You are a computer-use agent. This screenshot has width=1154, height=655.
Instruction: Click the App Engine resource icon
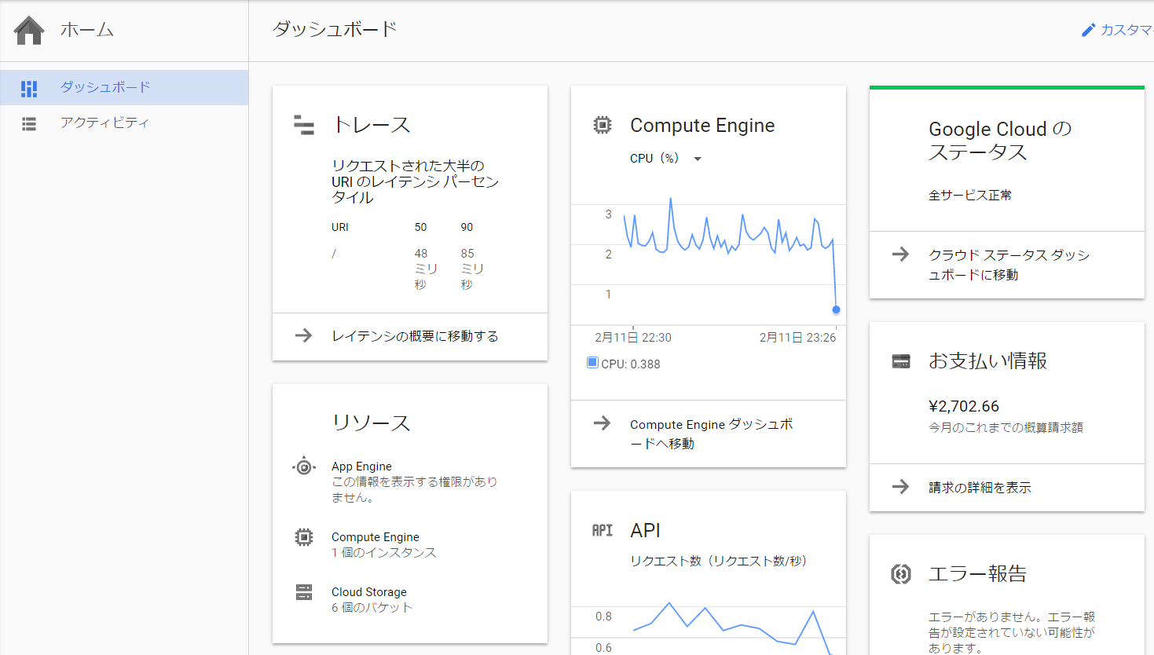(304, 467)
